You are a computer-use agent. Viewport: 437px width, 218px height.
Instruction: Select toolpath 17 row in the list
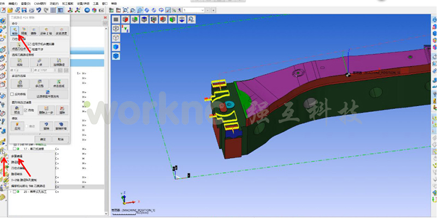pos(33,148)
